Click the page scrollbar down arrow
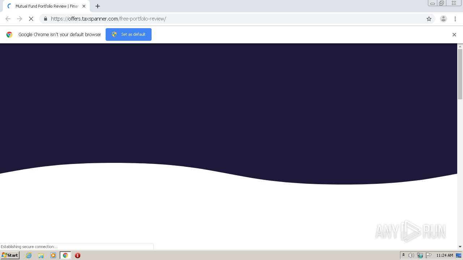This screenshot has width=463, height=260. (x=460, y=247)
